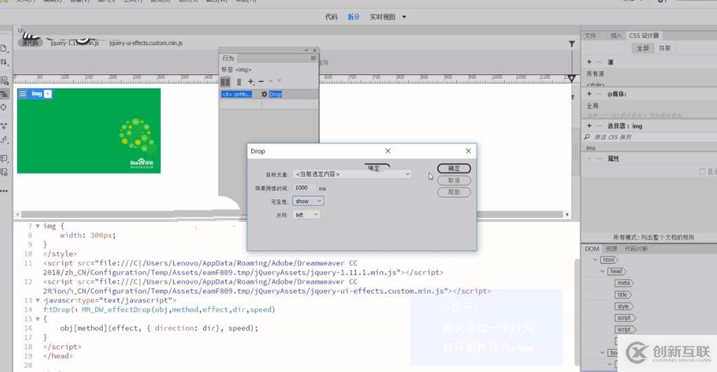Image resolution: width=717 pixels, height=372 pixels.
Task: Enable the show set checkbox under 属性
Action: (x=701, y=172)
